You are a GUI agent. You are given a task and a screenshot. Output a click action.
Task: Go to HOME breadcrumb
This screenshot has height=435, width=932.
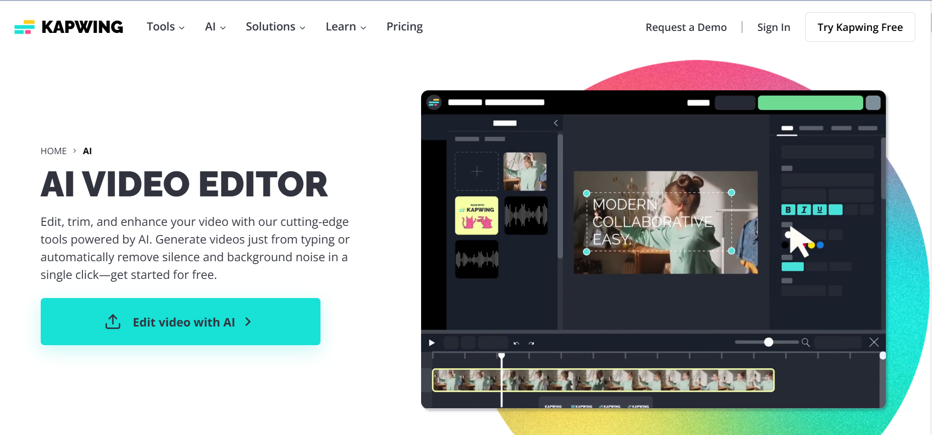53,151
